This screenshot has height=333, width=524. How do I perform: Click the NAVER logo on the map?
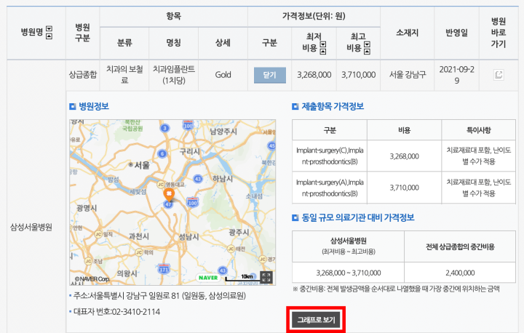(x=208, y=278)
